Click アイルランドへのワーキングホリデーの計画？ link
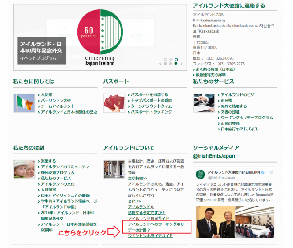This screenshot has width=293, height=248. tap(156, 227)
